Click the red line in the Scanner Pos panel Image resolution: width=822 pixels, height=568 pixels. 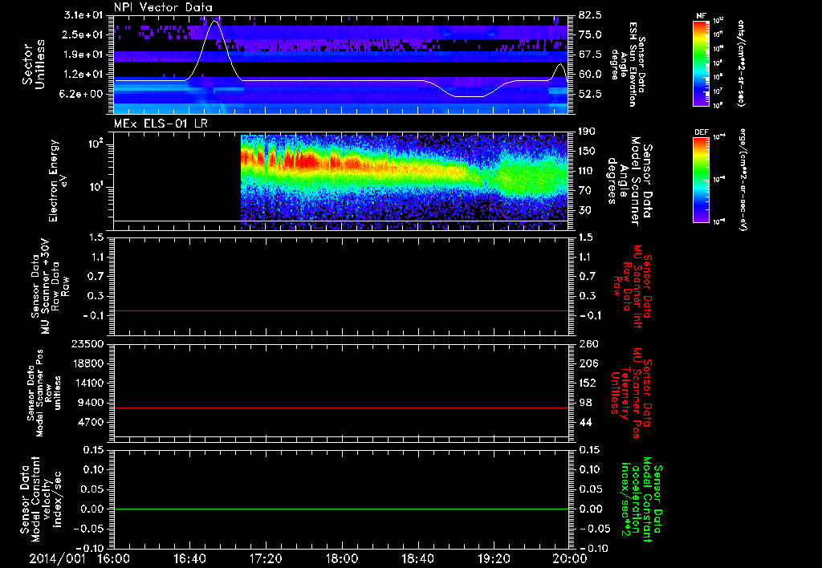pos(341,408)
